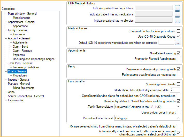184x137 pixels.
Task: Open the Tooth Nomenclature dropdown
Action: pos(147,106)
